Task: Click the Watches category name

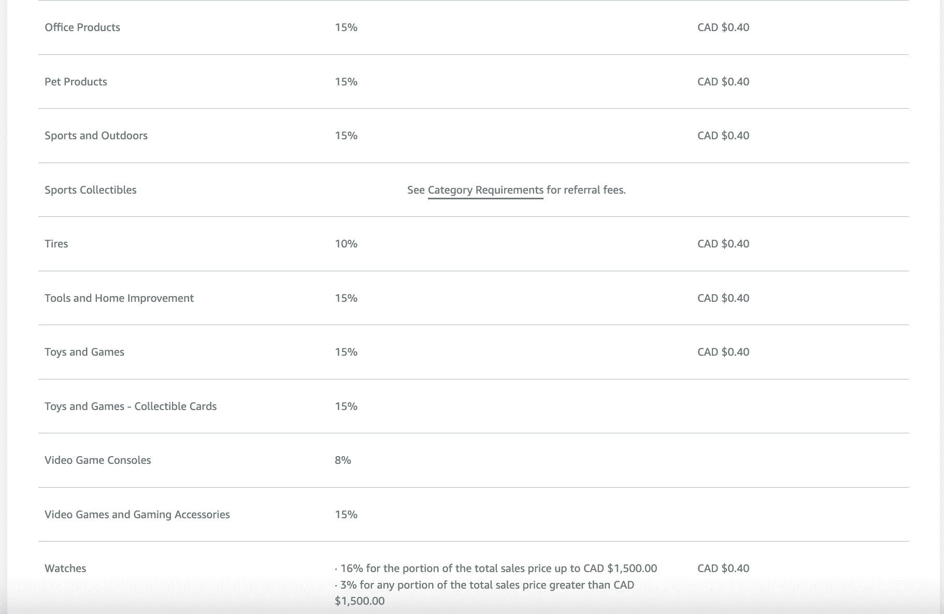Action: [x=65, y=568]
